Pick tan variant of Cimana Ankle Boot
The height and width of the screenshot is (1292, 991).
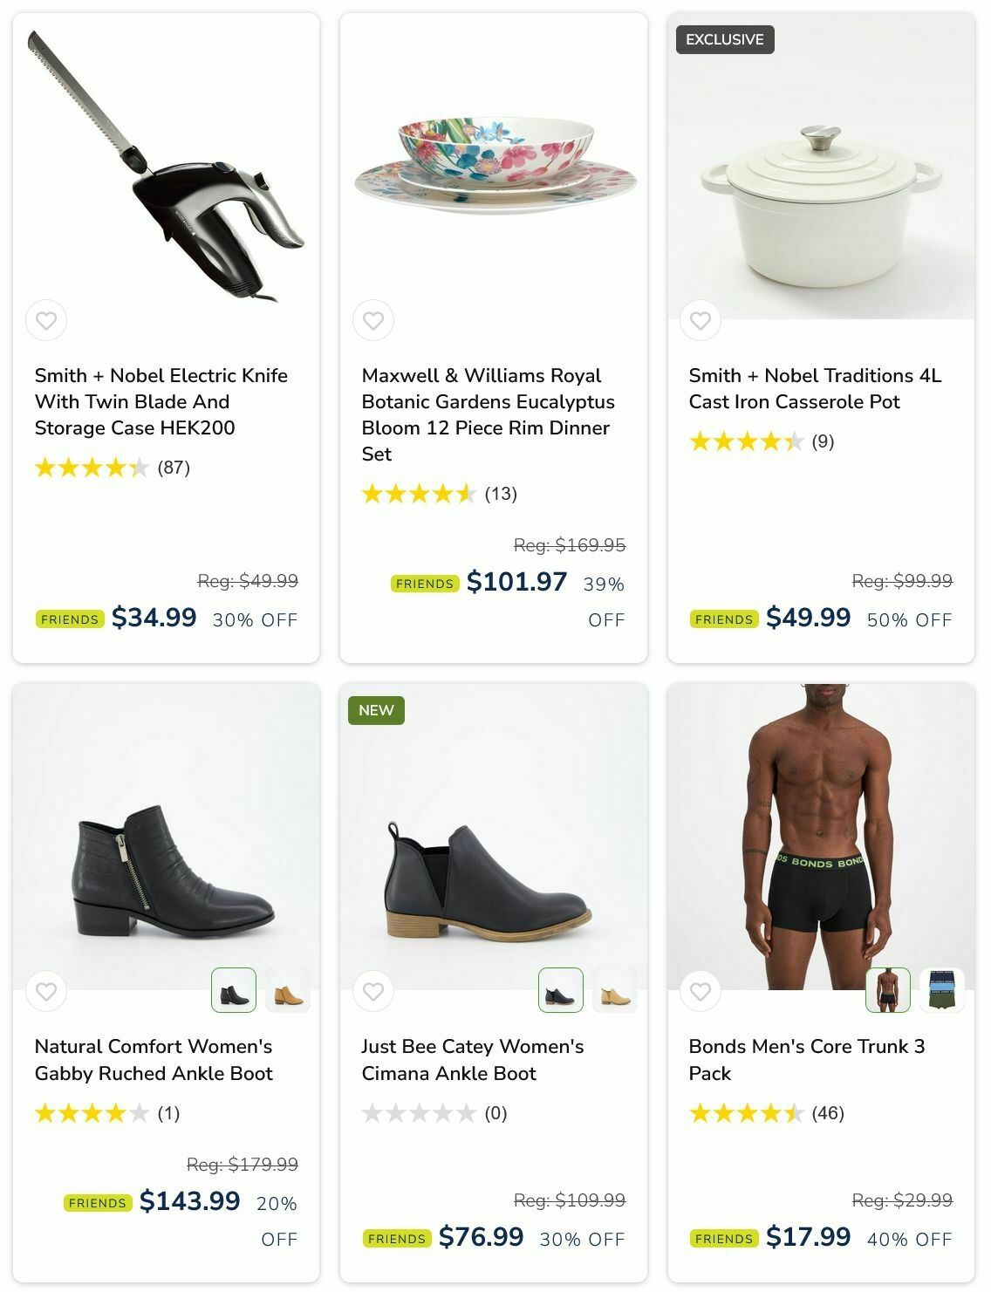click(x=614, y=990)
